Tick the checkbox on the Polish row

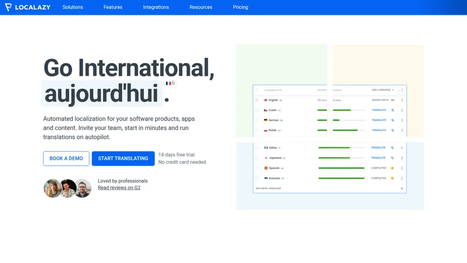257,130
